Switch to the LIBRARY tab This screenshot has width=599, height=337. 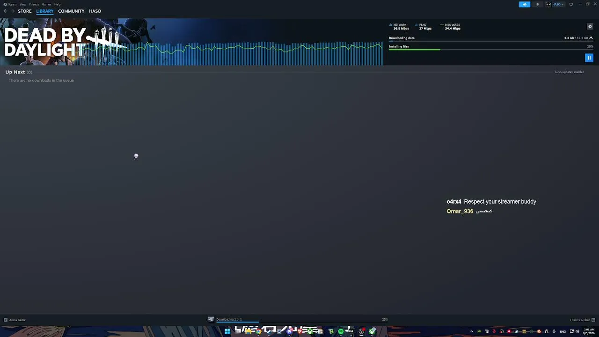click(x=45, y=11)
